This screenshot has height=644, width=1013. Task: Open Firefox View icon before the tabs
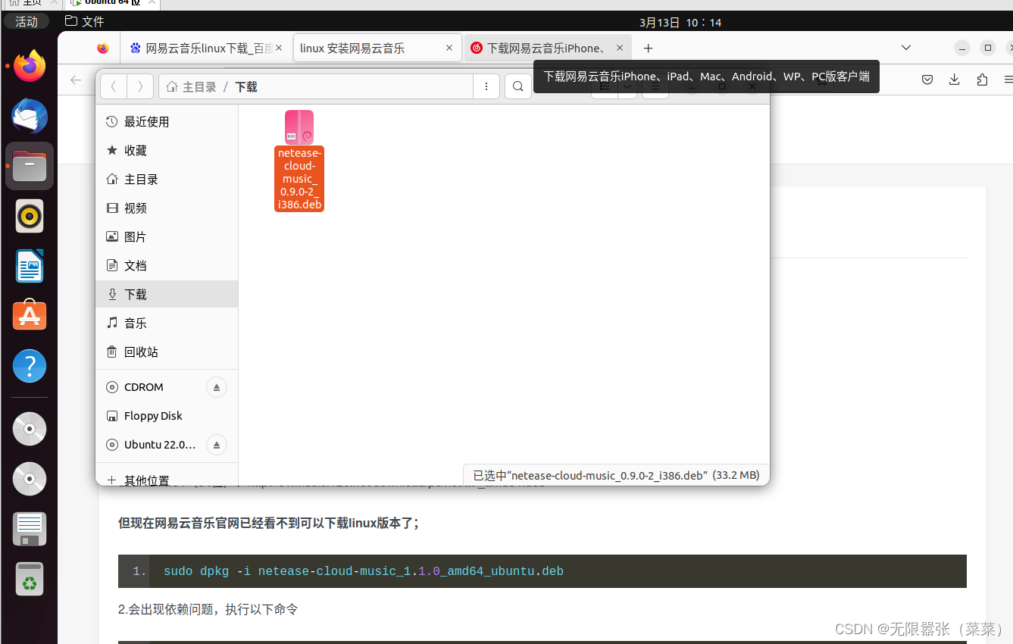[103, 48]
